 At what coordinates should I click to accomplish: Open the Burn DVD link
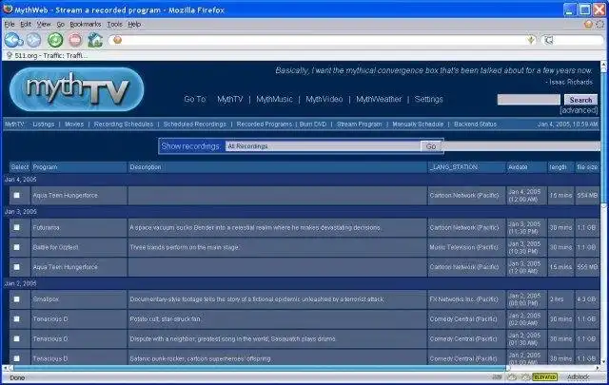(313, 125)
